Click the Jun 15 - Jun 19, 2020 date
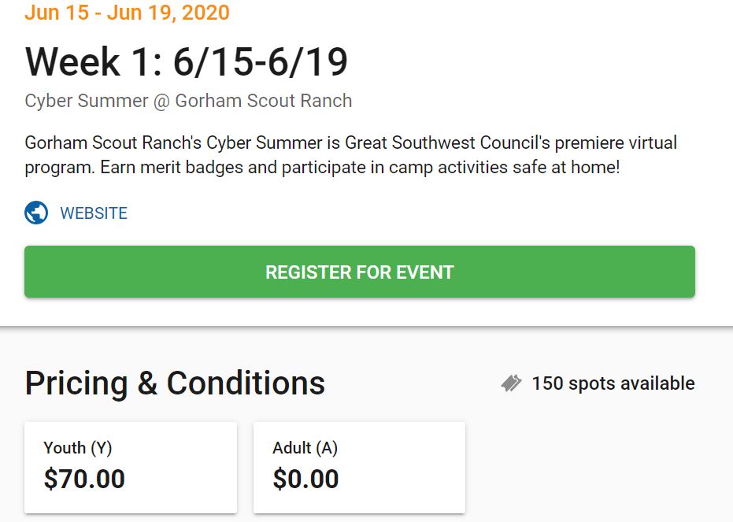Viewport: 733px width, 522px height. pos(128,12)
